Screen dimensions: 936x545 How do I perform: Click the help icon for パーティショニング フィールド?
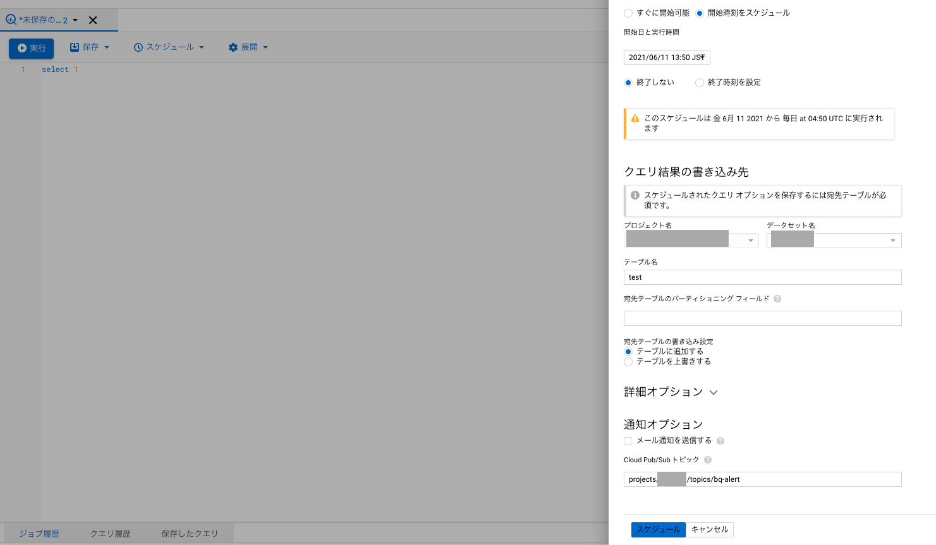tap(777, 299)
